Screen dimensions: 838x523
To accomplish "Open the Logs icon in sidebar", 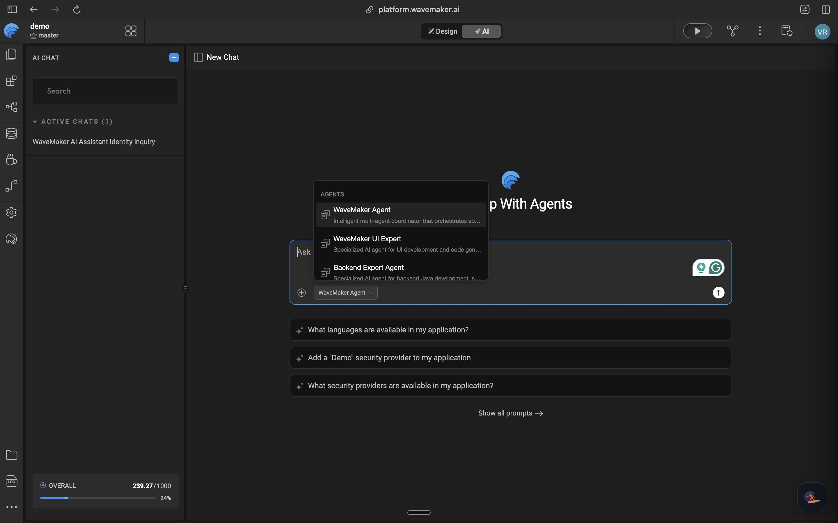I will point(11,481).
